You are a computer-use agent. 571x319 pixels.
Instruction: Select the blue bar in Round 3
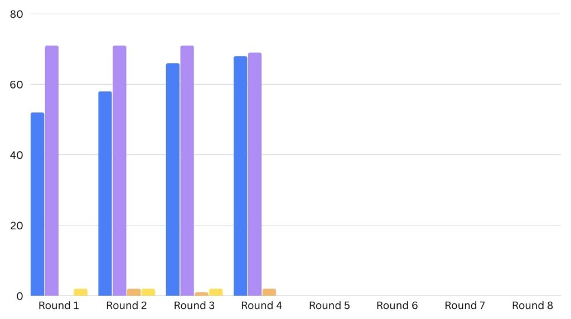(173, 179)
